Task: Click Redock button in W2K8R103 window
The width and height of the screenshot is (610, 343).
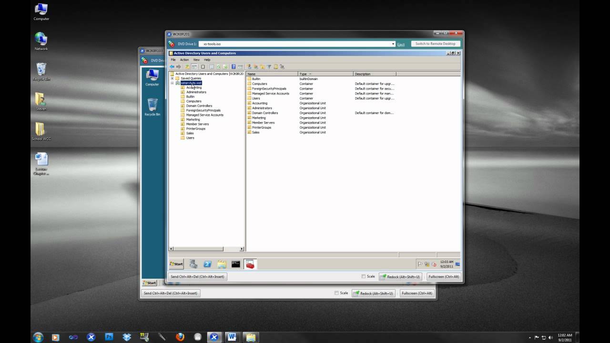Action: point(373,293)
